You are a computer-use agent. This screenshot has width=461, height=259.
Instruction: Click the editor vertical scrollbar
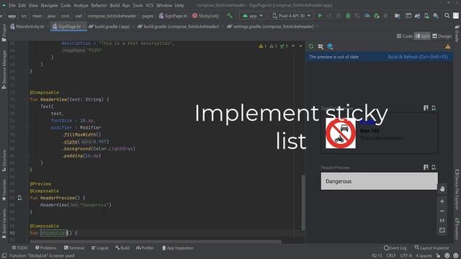click(x=303, y=203)
